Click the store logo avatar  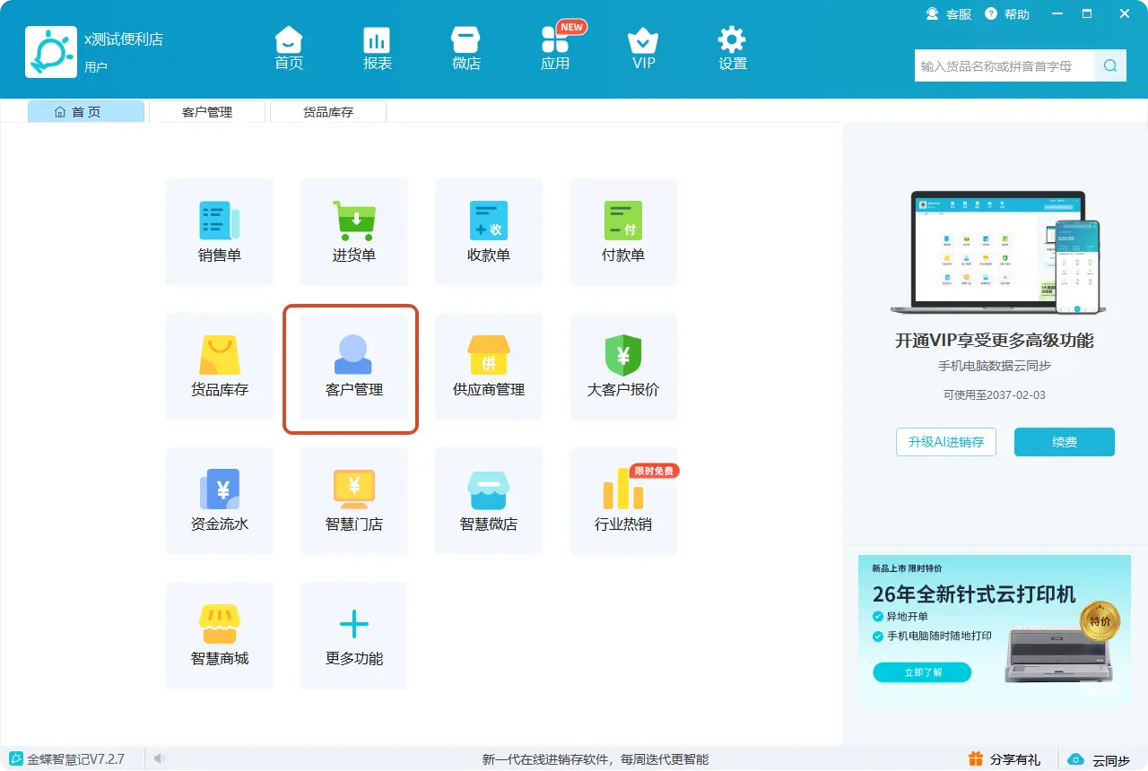51,51
